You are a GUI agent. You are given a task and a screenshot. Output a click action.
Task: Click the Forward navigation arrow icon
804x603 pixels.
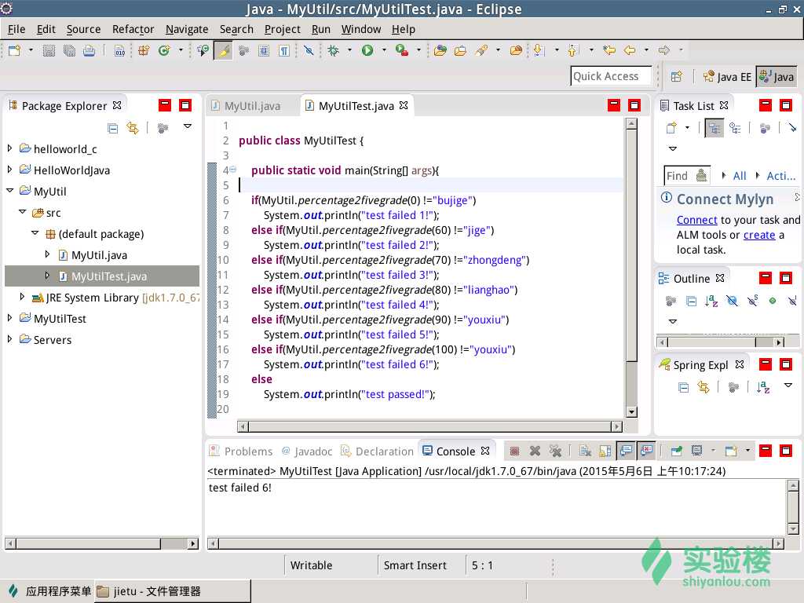pos(664,50)
